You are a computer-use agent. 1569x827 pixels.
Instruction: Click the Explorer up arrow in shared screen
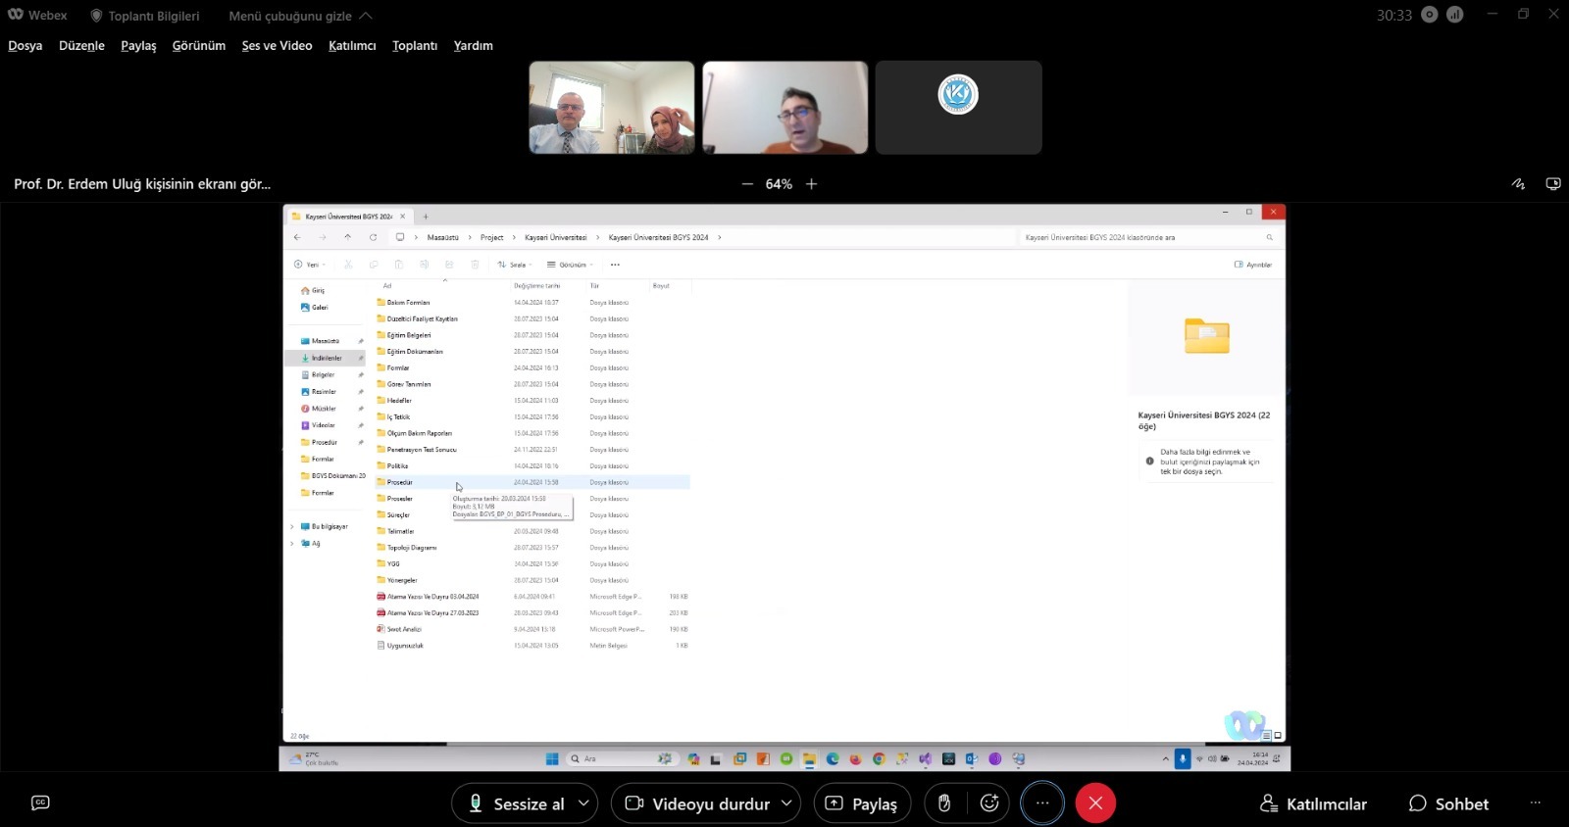point(347,237)
